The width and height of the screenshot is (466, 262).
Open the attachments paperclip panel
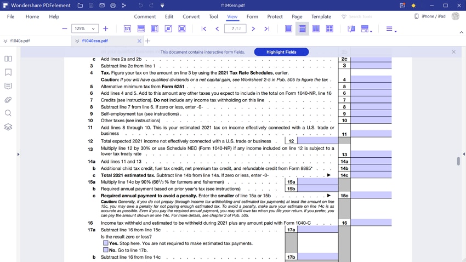pos(8,100)
